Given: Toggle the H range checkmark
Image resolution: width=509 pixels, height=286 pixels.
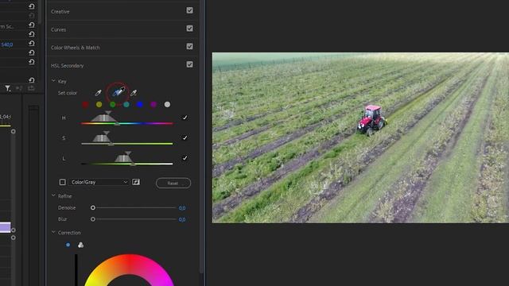Looking at the screenshot, I should tap(185, 118).
